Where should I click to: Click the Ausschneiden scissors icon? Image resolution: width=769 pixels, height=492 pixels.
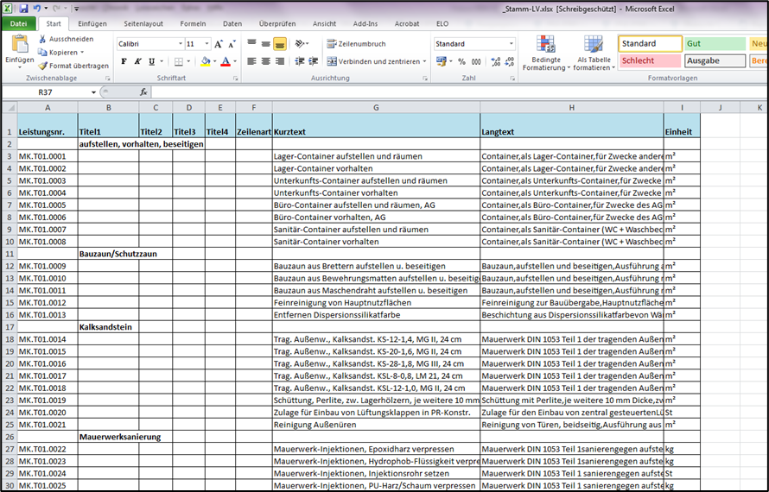pyautogui.click(x=43, y=39)
